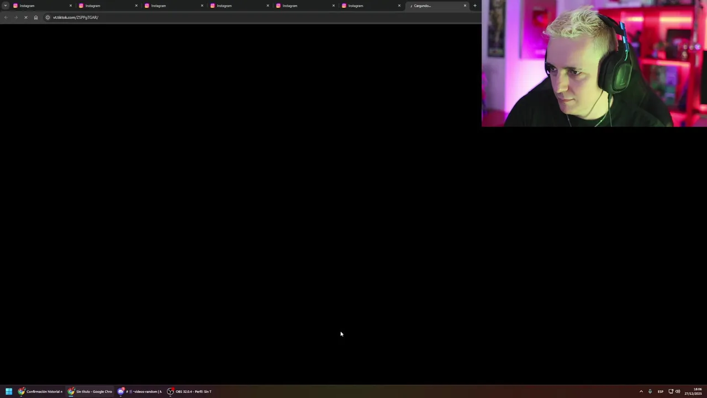This screenshot has height=398, width=707.
Task: Open the clock showing 18:06
Action: tap(693, 391)
